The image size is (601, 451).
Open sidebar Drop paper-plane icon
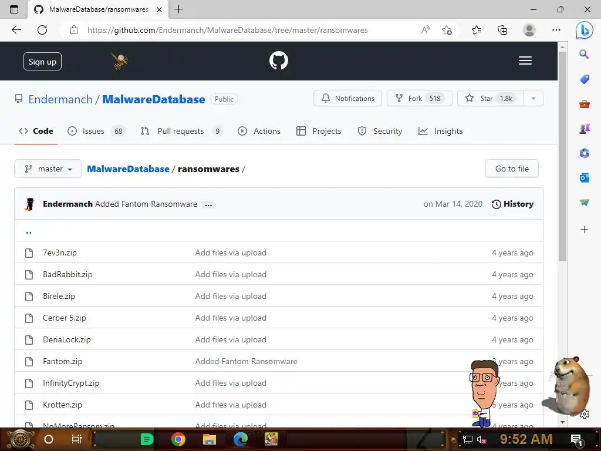tap(584, 202)
